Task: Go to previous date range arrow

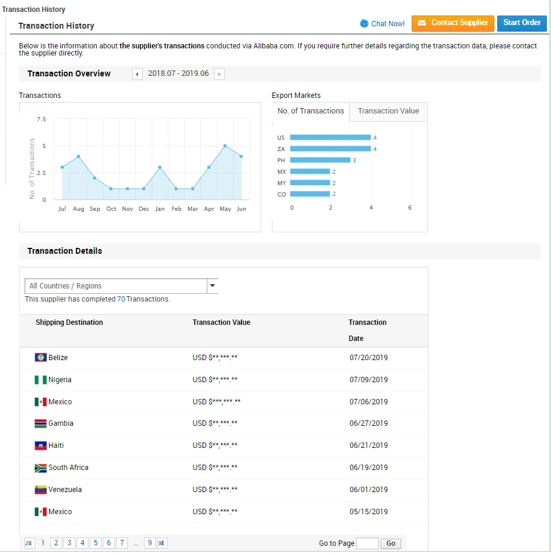Action: (x=137, y=74)
